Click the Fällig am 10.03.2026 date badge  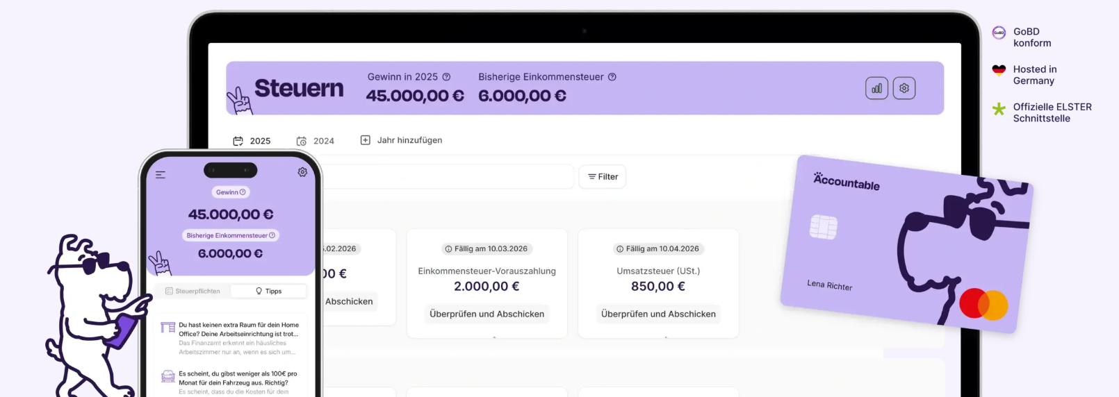point(487,249)
